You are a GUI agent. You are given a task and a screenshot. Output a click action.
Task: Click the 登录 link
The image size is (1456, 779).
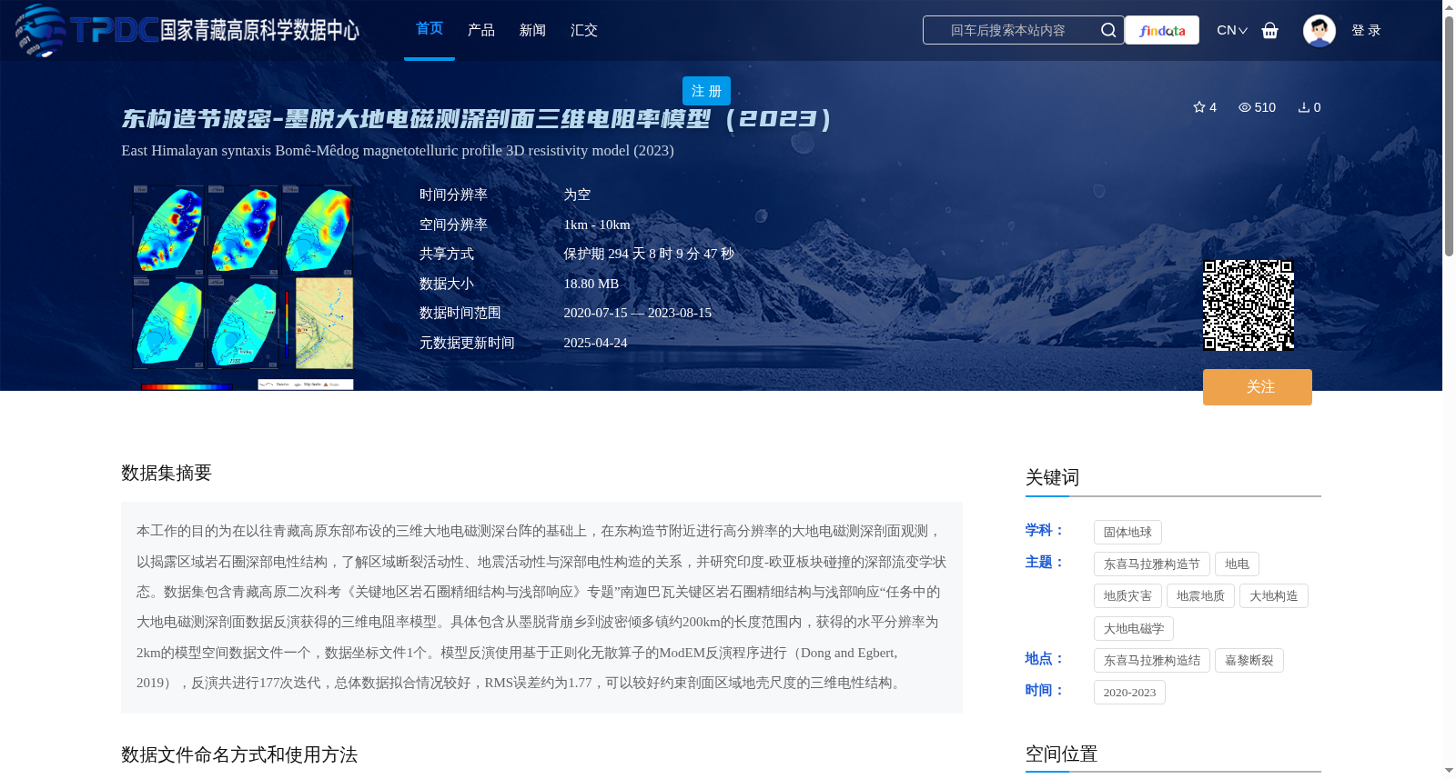1366,30
